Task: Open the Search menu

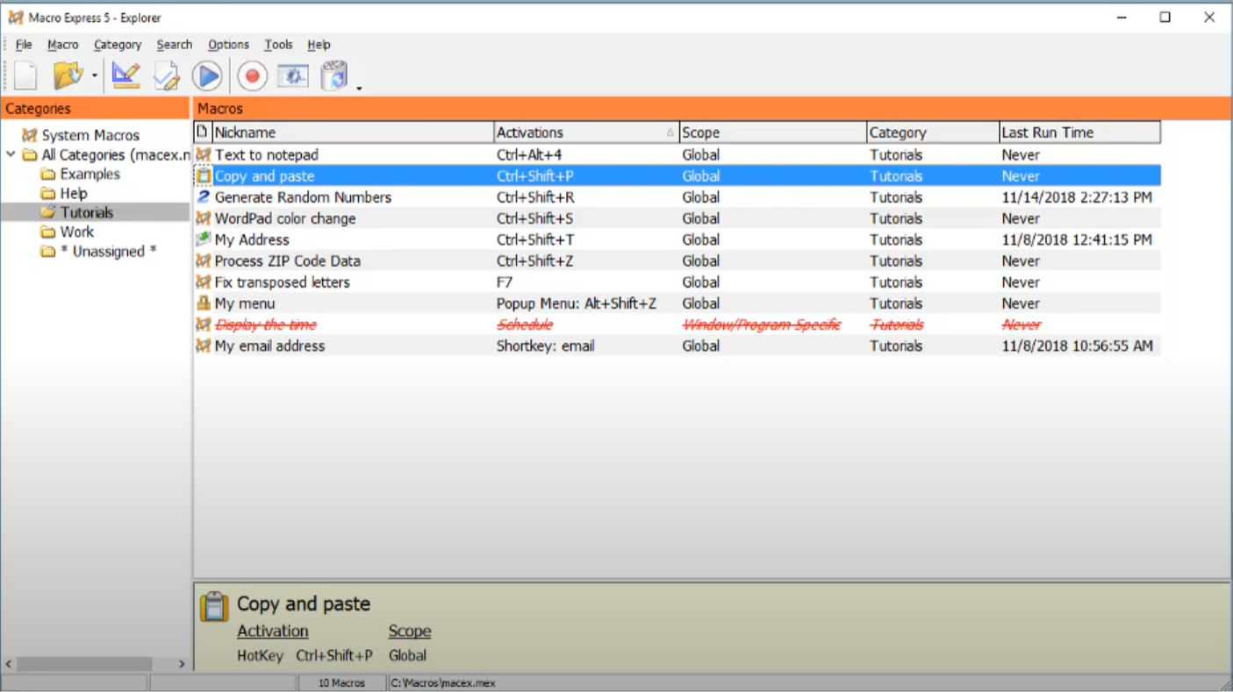Action: tap(175, 45)
